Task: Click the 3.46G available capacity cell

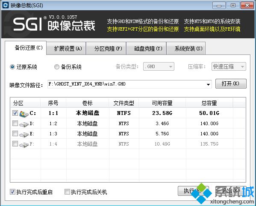Action: [162, 123]
